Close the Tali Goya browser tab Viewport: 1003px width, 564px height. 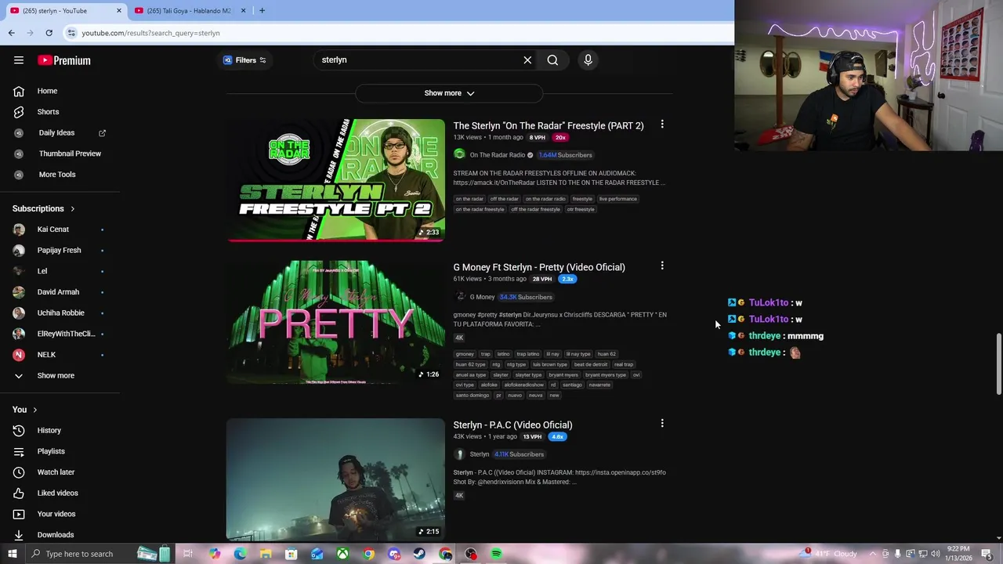click(x=243, y=11)
